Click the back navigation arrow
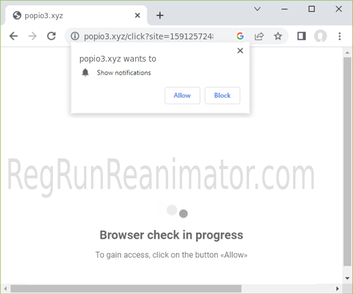Screen dimensions: 353x294 point(14,36)
